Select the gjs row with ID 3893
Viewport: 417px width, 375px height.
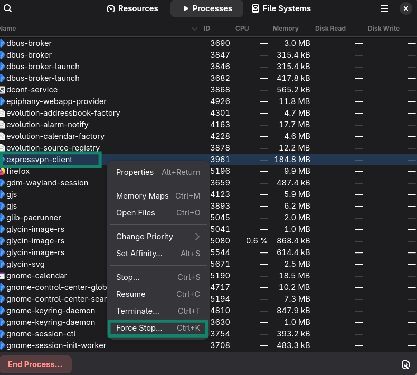pyautogui.click(x=209, y=207)
